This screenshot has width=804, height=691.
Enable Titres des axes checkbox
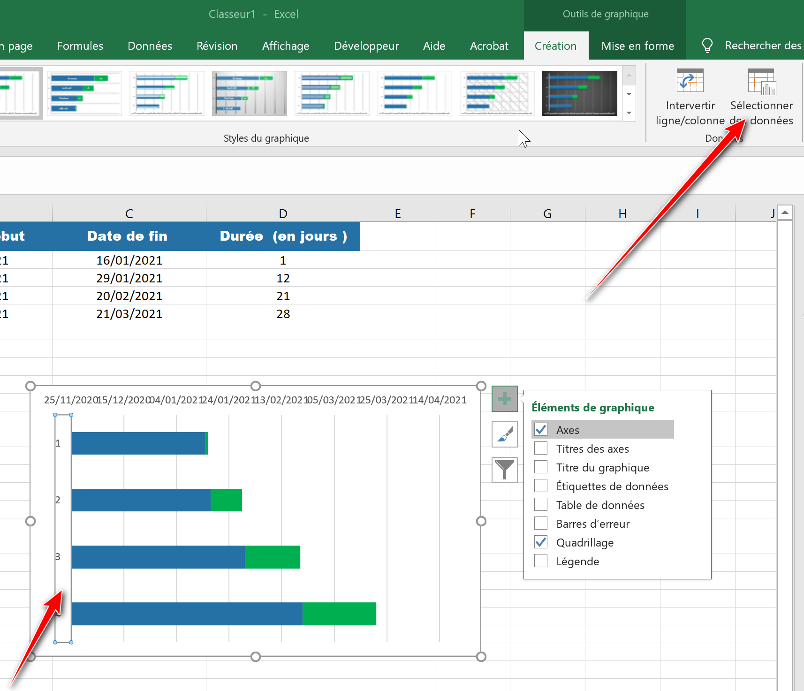(541, 448)
